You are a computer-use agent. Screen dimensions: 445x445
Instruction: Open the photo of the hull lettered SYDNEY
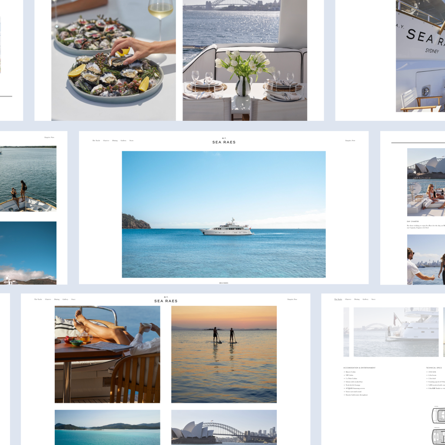click(420, 56)
